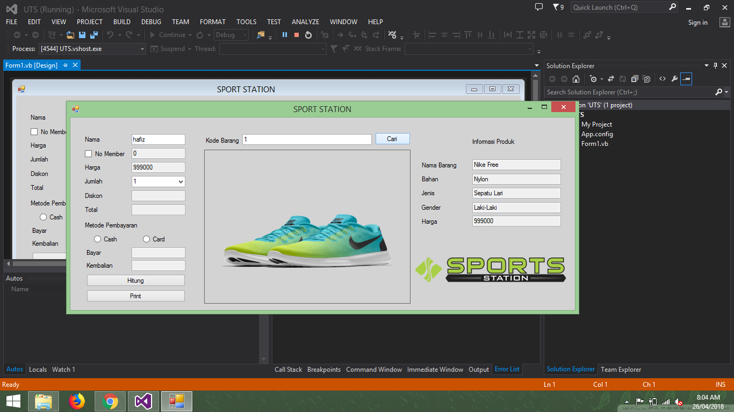Stop debugging with the red square icon
Screen dimensions: 734x412
(x=297, y=35)
